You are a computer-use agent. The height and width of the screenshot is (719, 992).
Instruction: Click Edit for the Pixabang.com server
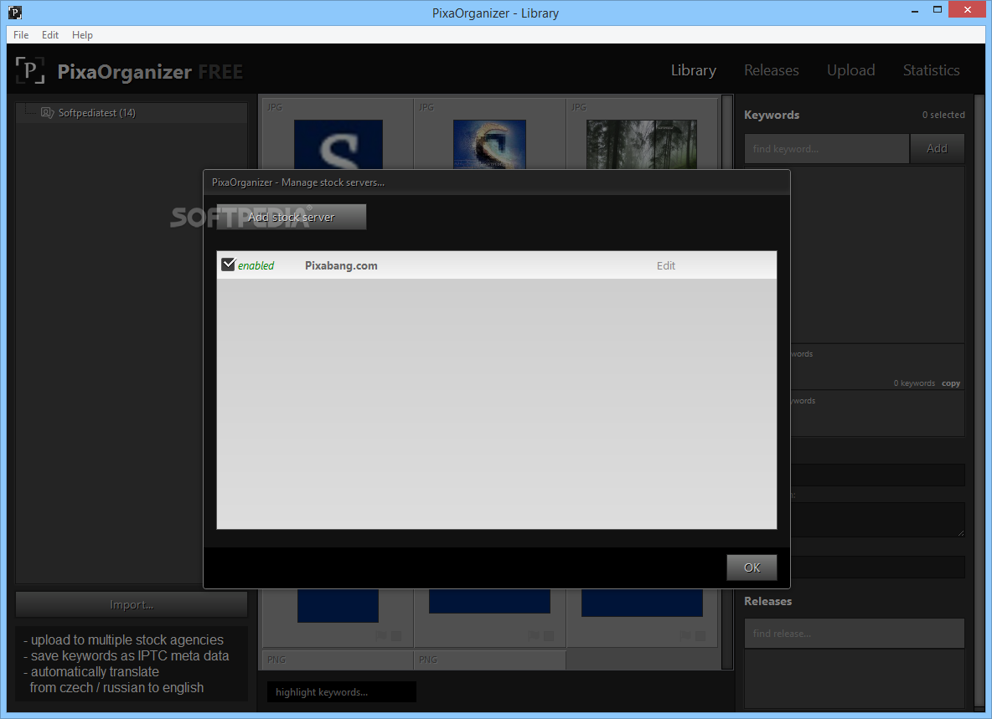[665, 266]
